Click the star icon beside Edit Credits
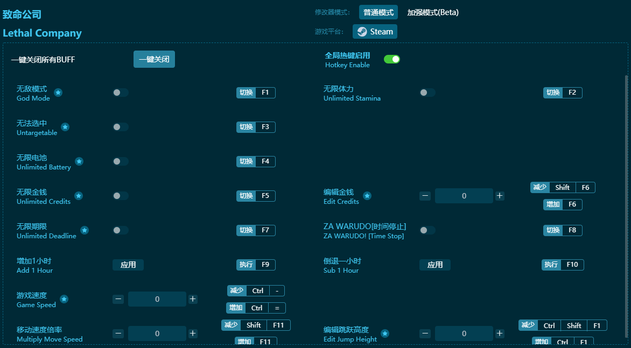Image resolution: width=631 pixels, height=348 pixels. pyautogui.click(x=367, y=196)
